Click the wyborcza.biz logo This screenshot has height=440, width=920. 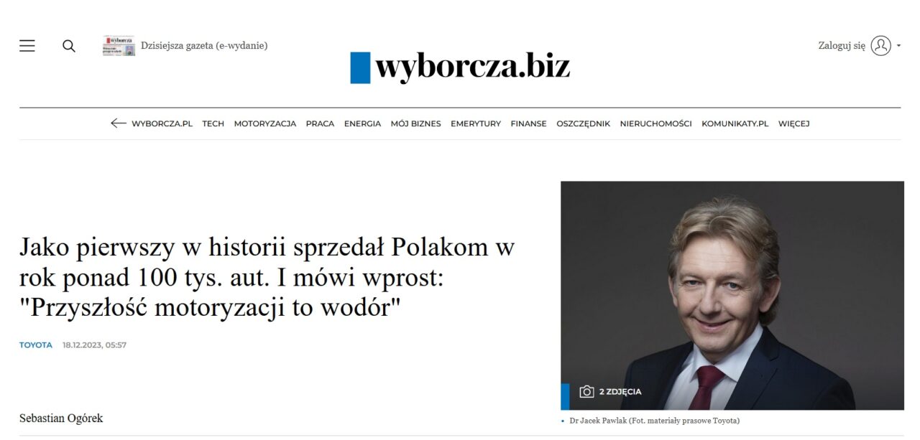460,67
